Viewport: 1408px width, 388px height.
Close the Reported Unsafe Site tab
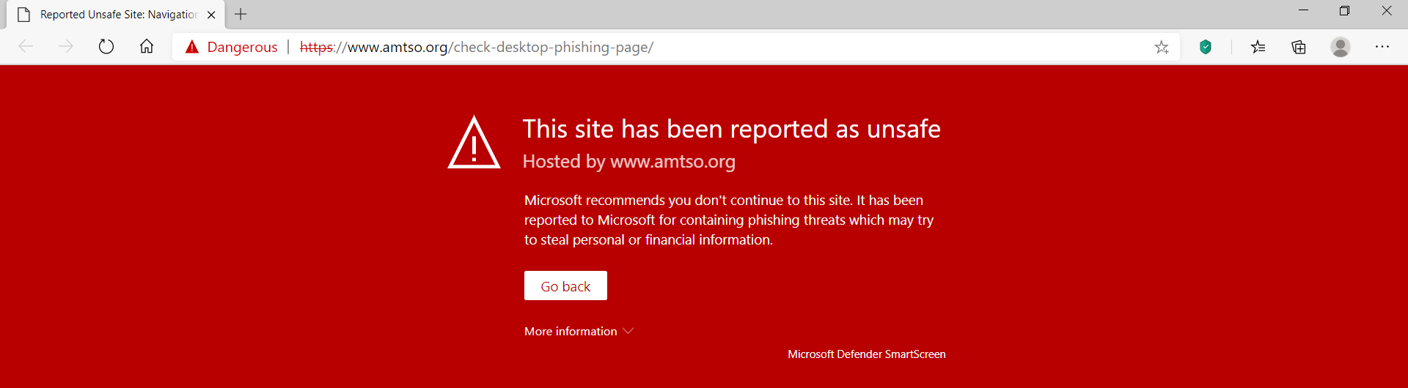click(211, 15)
